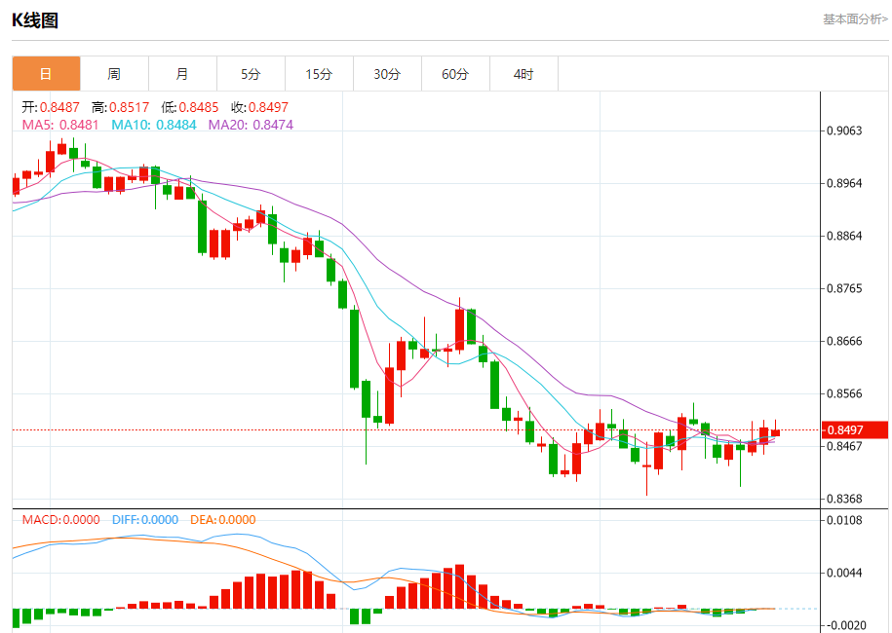Switch to the 周 weekly tab
This screenshot has height=633, width=892.
(114, 74)
